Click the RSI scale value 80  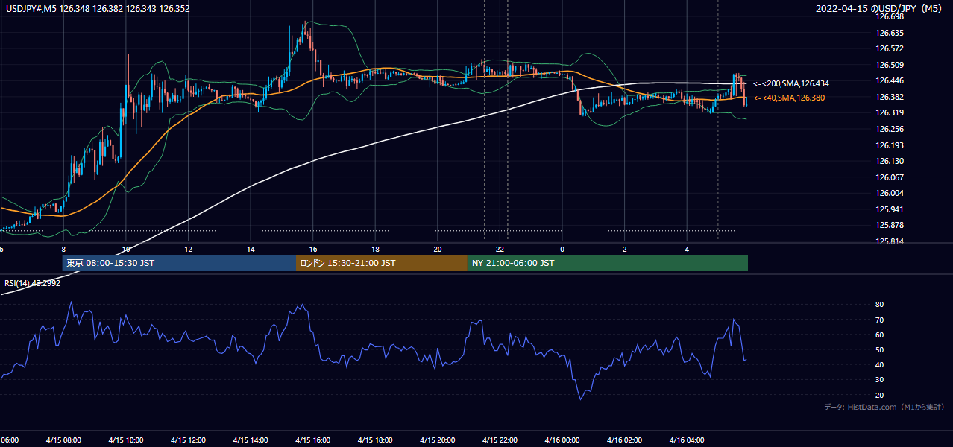coord(879,305)
